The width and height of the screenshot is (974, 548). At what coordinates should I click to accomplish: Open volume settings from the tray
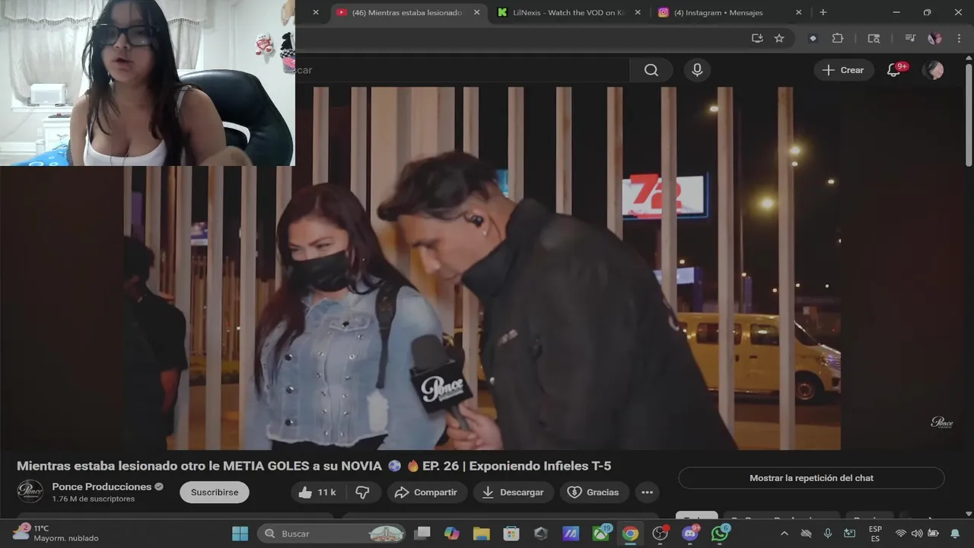coord(916,534)
